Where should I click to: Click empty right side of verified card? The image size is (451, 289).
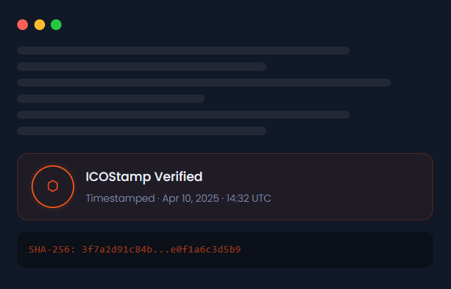[357, 186]
